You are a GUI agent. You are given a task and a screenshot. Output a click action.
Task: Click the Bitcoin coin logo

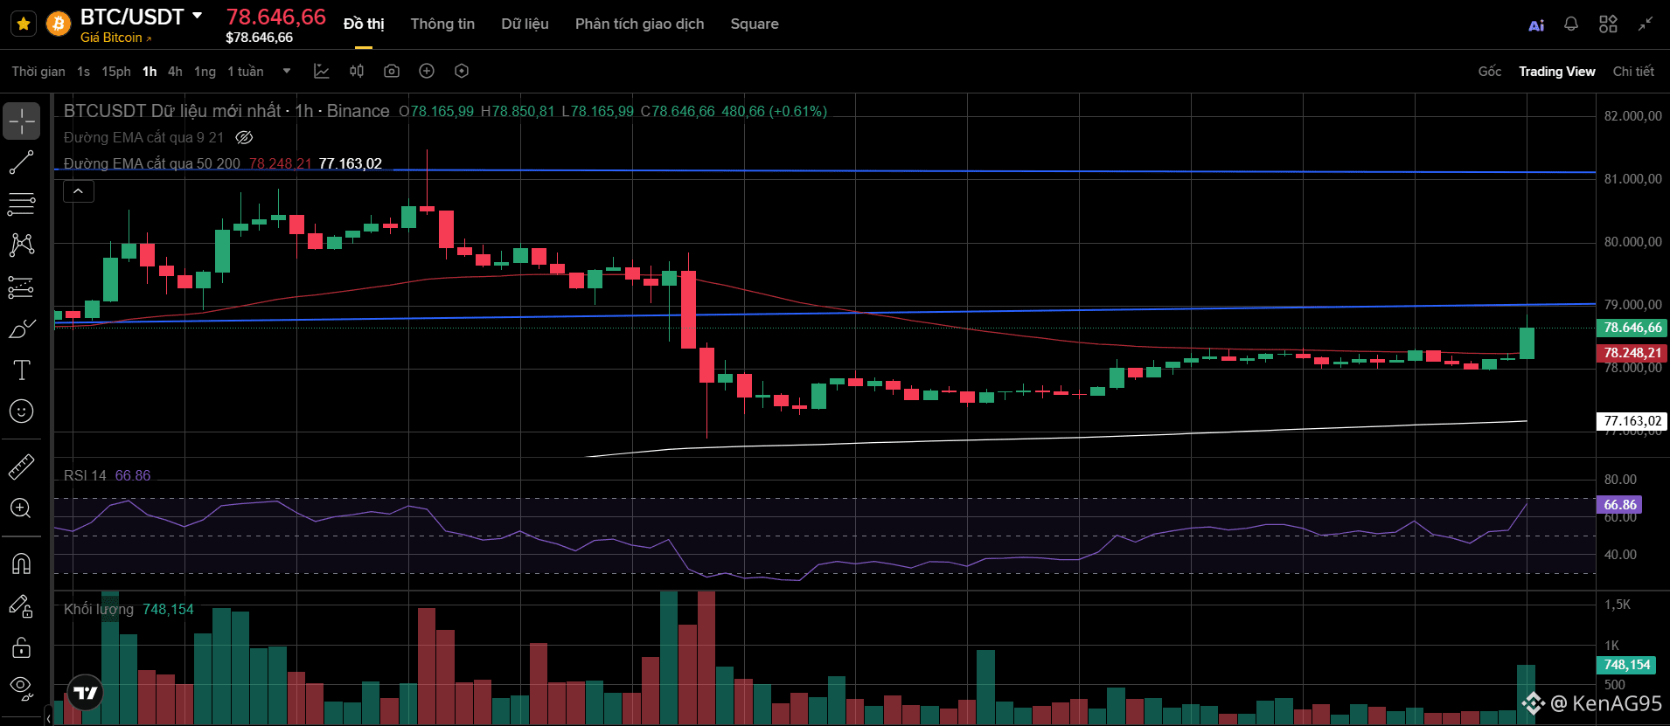click(59, 24)
